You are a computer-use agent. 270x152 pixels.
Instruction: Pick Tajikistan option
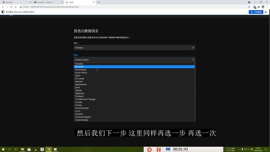pos(134,93)
